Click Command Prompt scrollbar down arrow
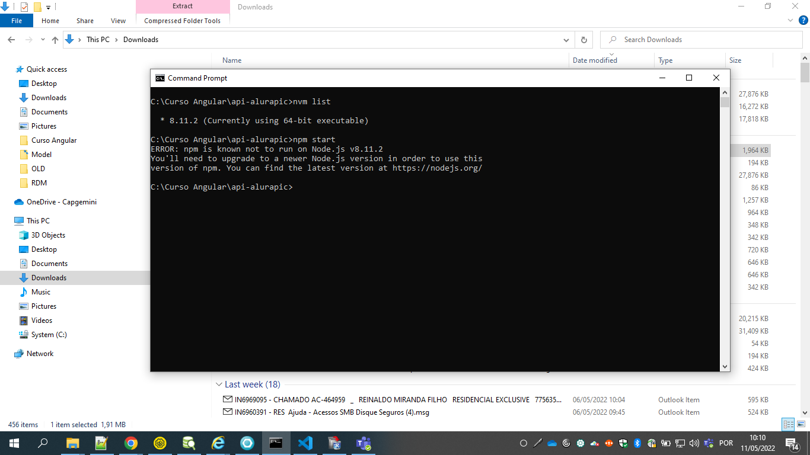This screenshot has width=810, height=455. pos(725,367)
